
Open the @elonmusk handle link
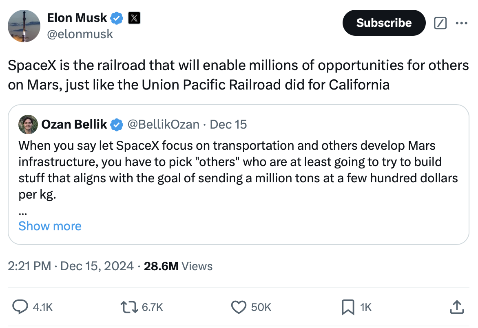coord(80,34)
